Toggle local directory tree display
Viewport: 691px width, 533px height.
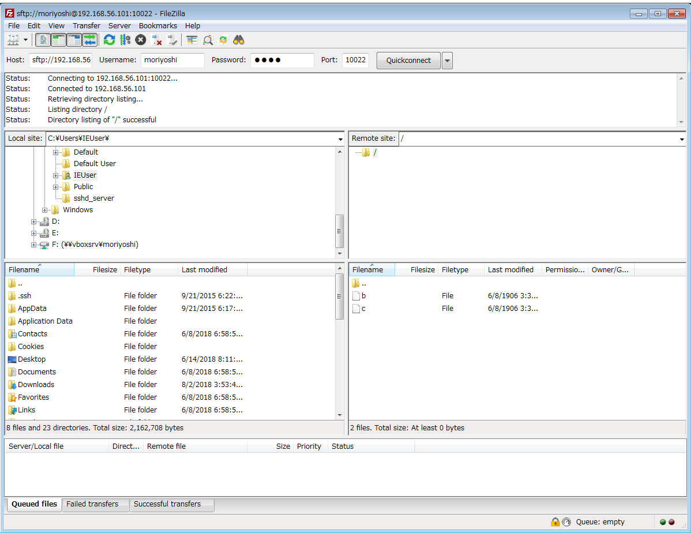(x=58, y=40)
